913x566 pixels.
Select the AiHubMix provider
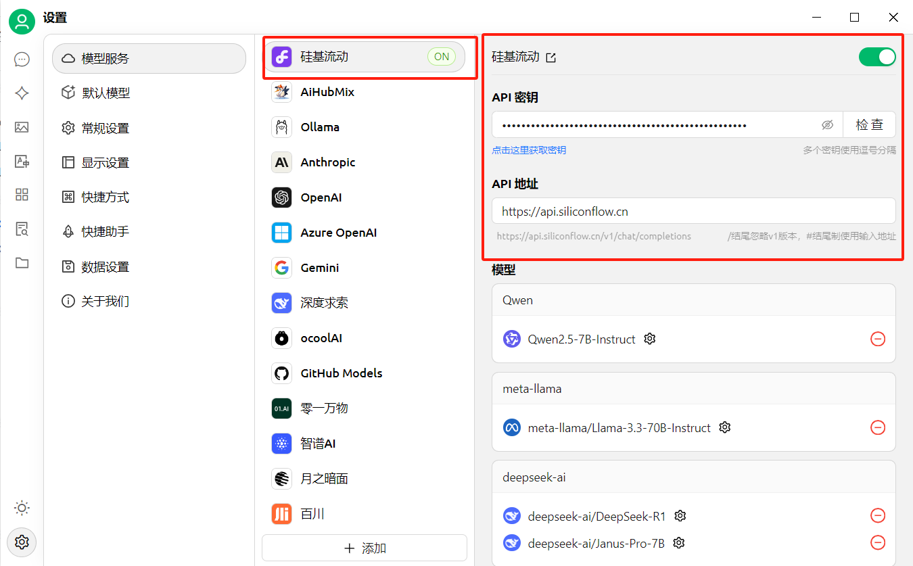coord(365,92)
